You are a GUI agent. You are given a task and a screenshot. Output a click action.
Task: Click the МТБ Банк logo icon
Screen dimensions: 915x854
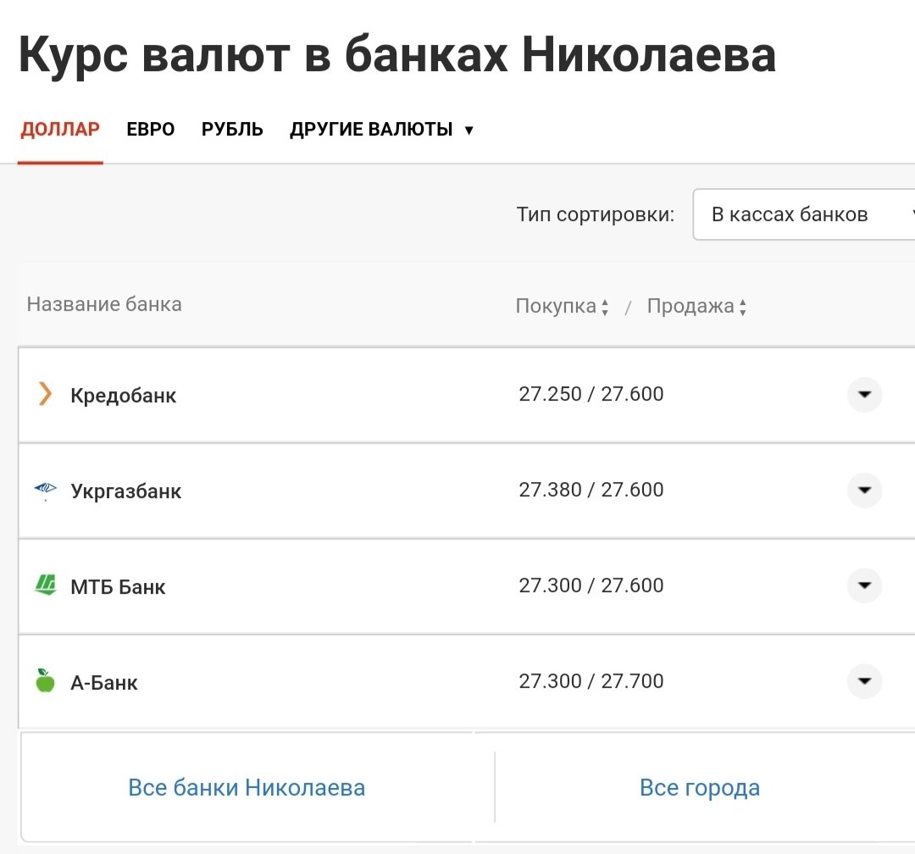pyautogui.click(x=46, y=585)
